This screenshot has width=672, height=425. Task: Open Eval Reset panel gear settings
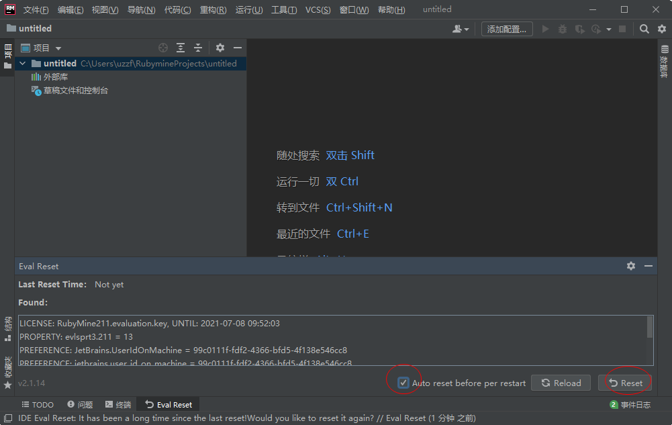pyautogui.click(x=631, y=266)
